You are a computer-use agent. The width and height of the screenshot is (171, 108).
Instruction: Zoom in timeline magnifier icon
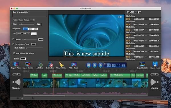pos(32,98)
